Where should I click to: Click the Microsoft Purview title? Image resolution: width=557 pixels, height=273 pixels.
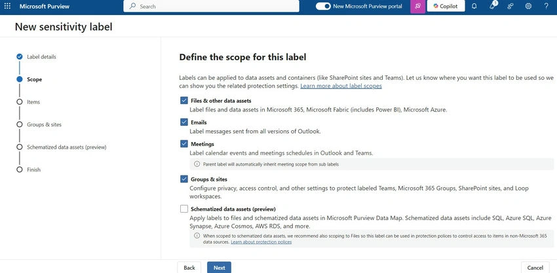tap(45, 7)
